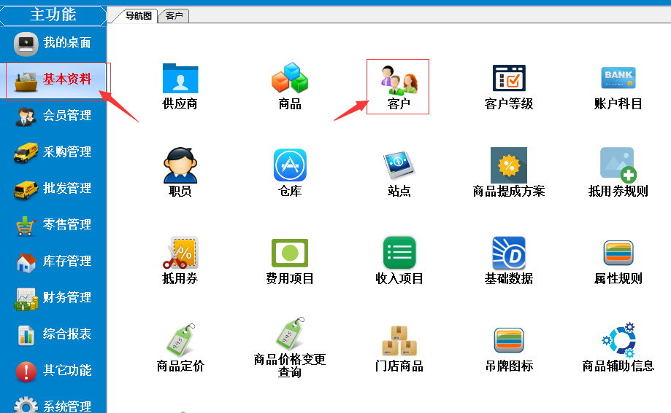Open 会员管理 sidebar section
The height and width of the screenshot is (413, 671).
[x=53, y=116]
